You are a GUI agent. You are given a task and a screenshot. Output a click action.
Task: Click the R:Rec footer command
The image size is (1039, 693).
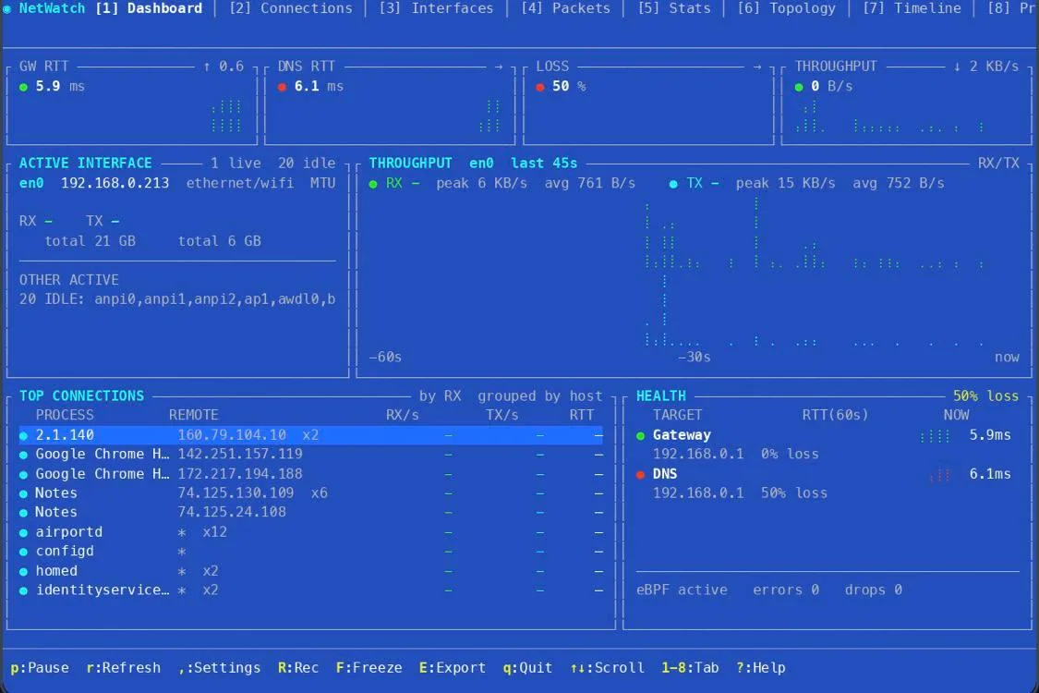(298, 668)
